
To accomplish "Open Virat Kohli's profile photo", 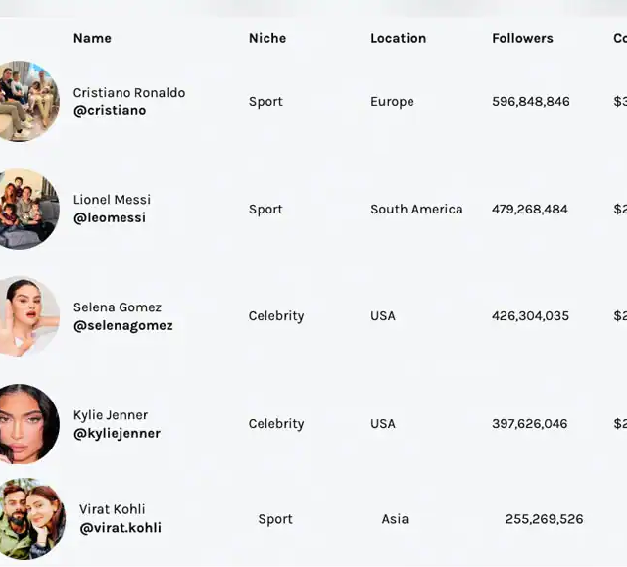I will coord(32,519).
